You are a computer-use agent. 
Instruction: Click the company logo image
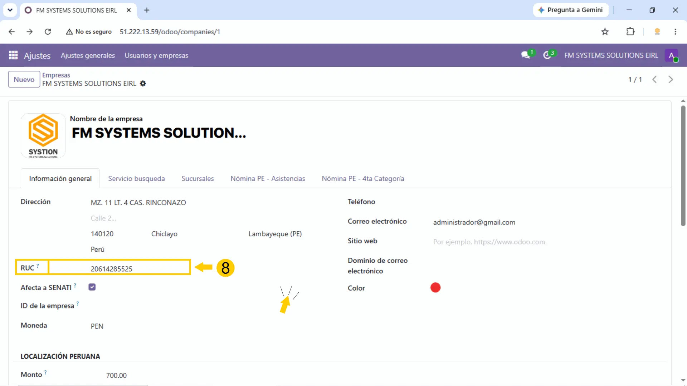(x=43, y=136)
